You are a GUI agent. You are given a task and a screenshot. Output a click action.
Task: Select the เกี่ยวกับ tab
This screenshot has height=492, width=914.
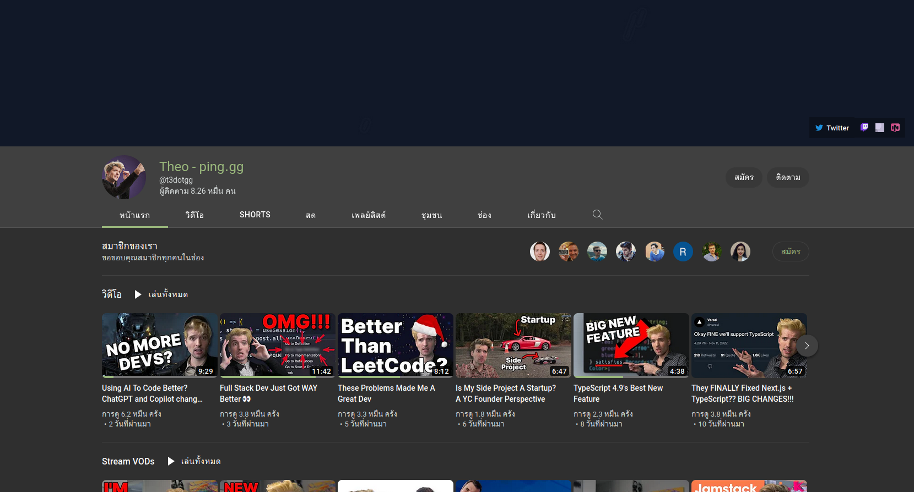(x=541, y=215)
